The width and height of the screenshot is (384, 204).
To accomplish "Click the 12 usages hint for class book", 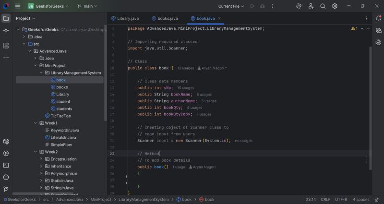I will (x=185, y=68).
